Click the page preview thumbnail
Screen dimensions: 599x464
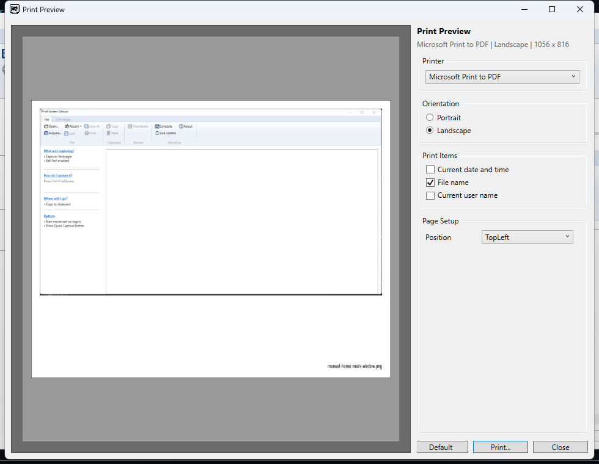click(211, 239)
